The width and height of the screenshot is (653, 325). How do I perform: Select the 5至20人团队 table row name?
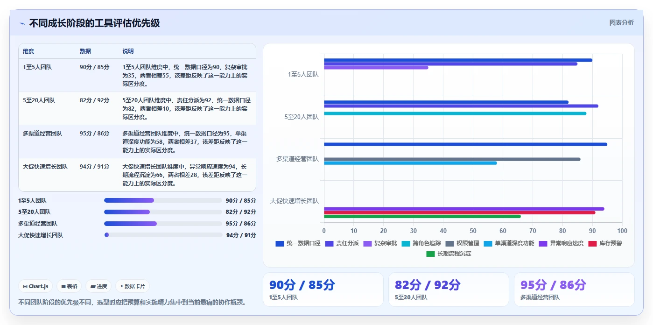pyautogui.click(x=39, y=100)
